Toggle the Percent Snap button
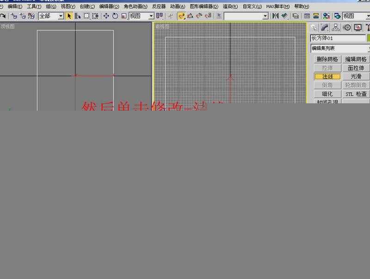 tap(199, 16)
